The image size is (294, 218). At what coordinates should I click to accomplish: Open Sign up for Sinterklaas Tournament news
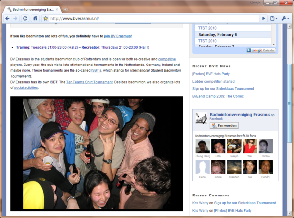[223, 89]
